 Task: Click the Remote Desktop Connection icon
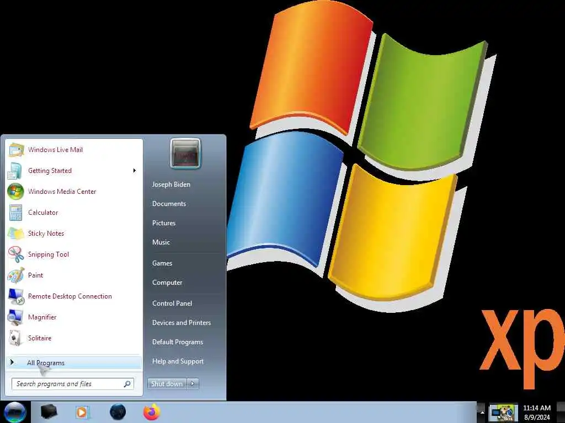pos(16,296)
